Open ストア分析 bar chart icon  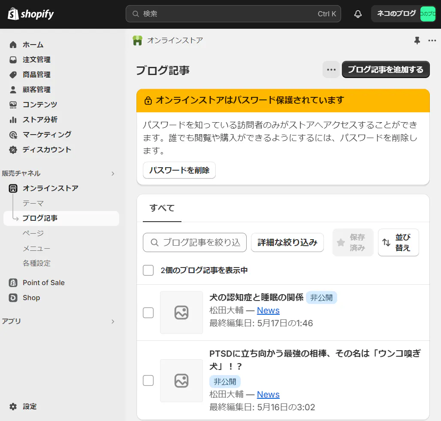[x=13, y=120]
